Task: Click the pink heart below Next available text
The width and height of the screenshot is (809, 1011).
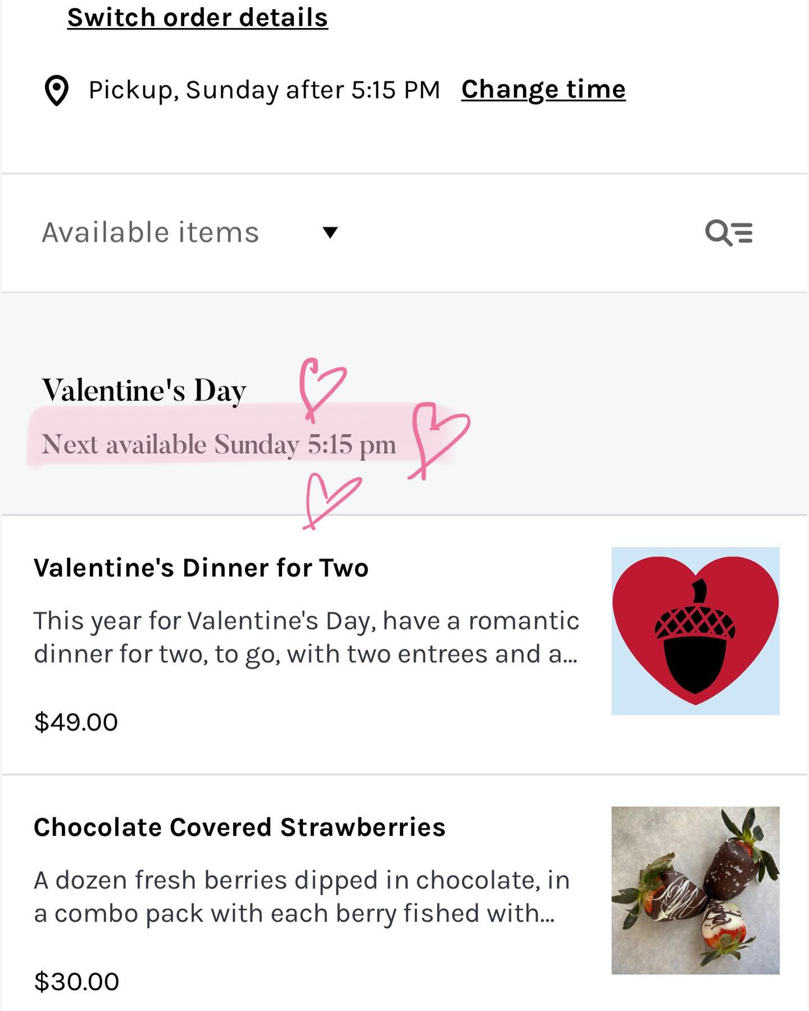Action: (x=331, y=501)
